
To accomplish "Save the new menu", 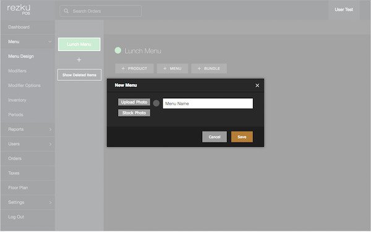I will (x=242, y=137).
